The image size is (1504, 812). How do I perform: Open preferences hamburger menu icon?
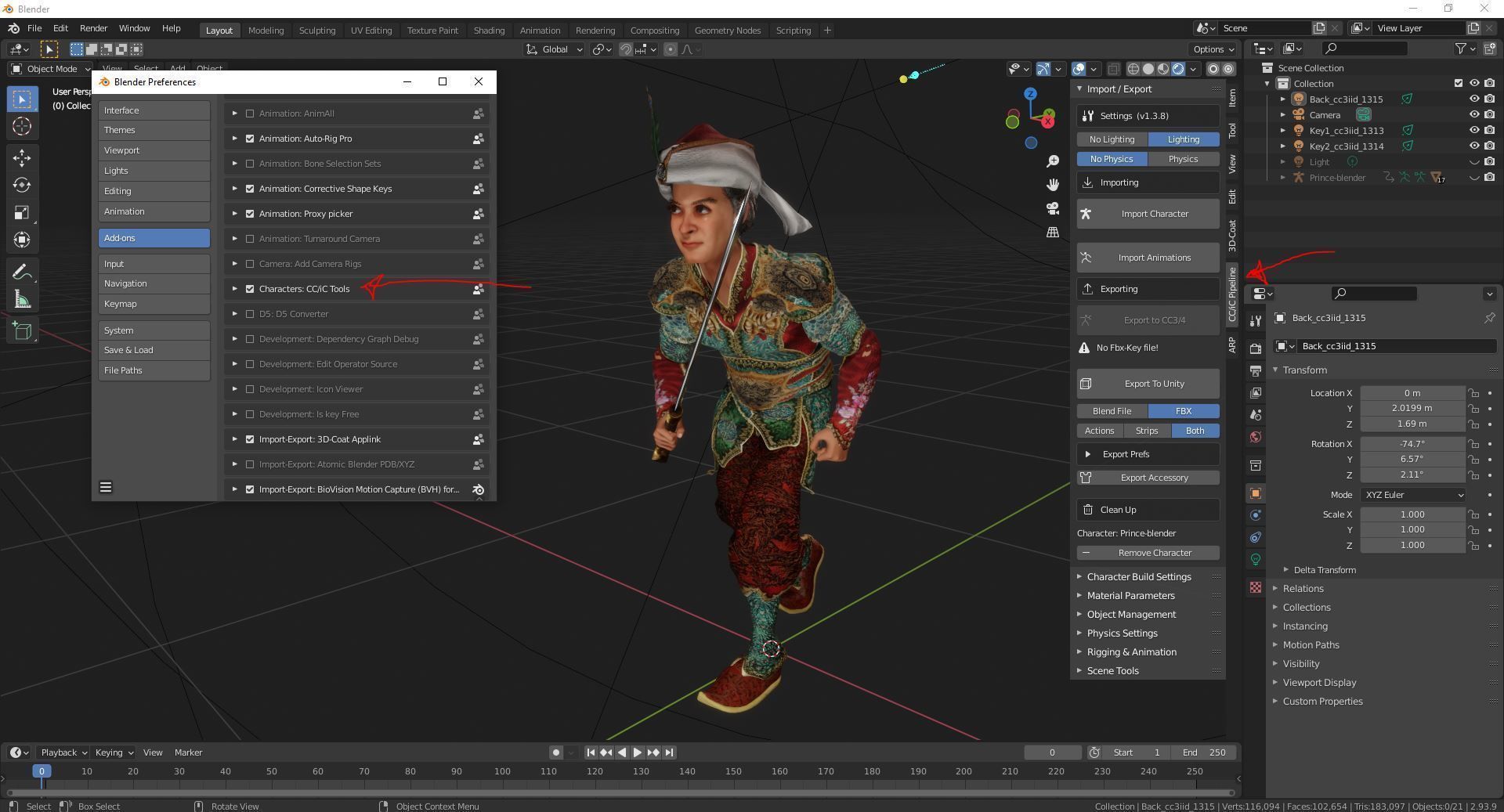coord(106,487)
